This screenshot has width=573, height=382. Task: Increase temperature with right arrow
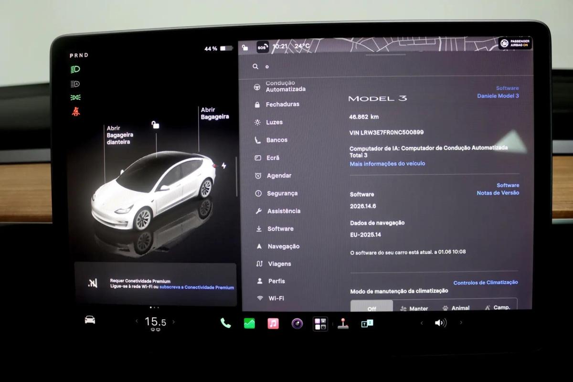click(x=173, y=322)
